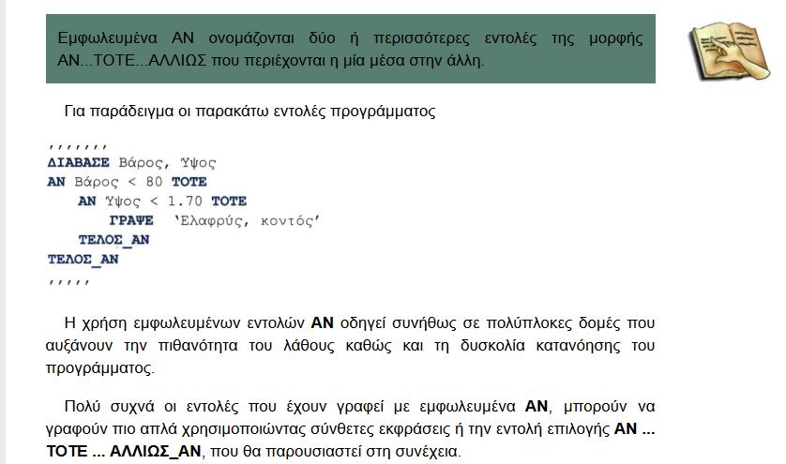
Task: Click the code line 'ΔΙΑΒΑΣΕ Βάρος, Ύψος'
Action: (x=132, y=163)
